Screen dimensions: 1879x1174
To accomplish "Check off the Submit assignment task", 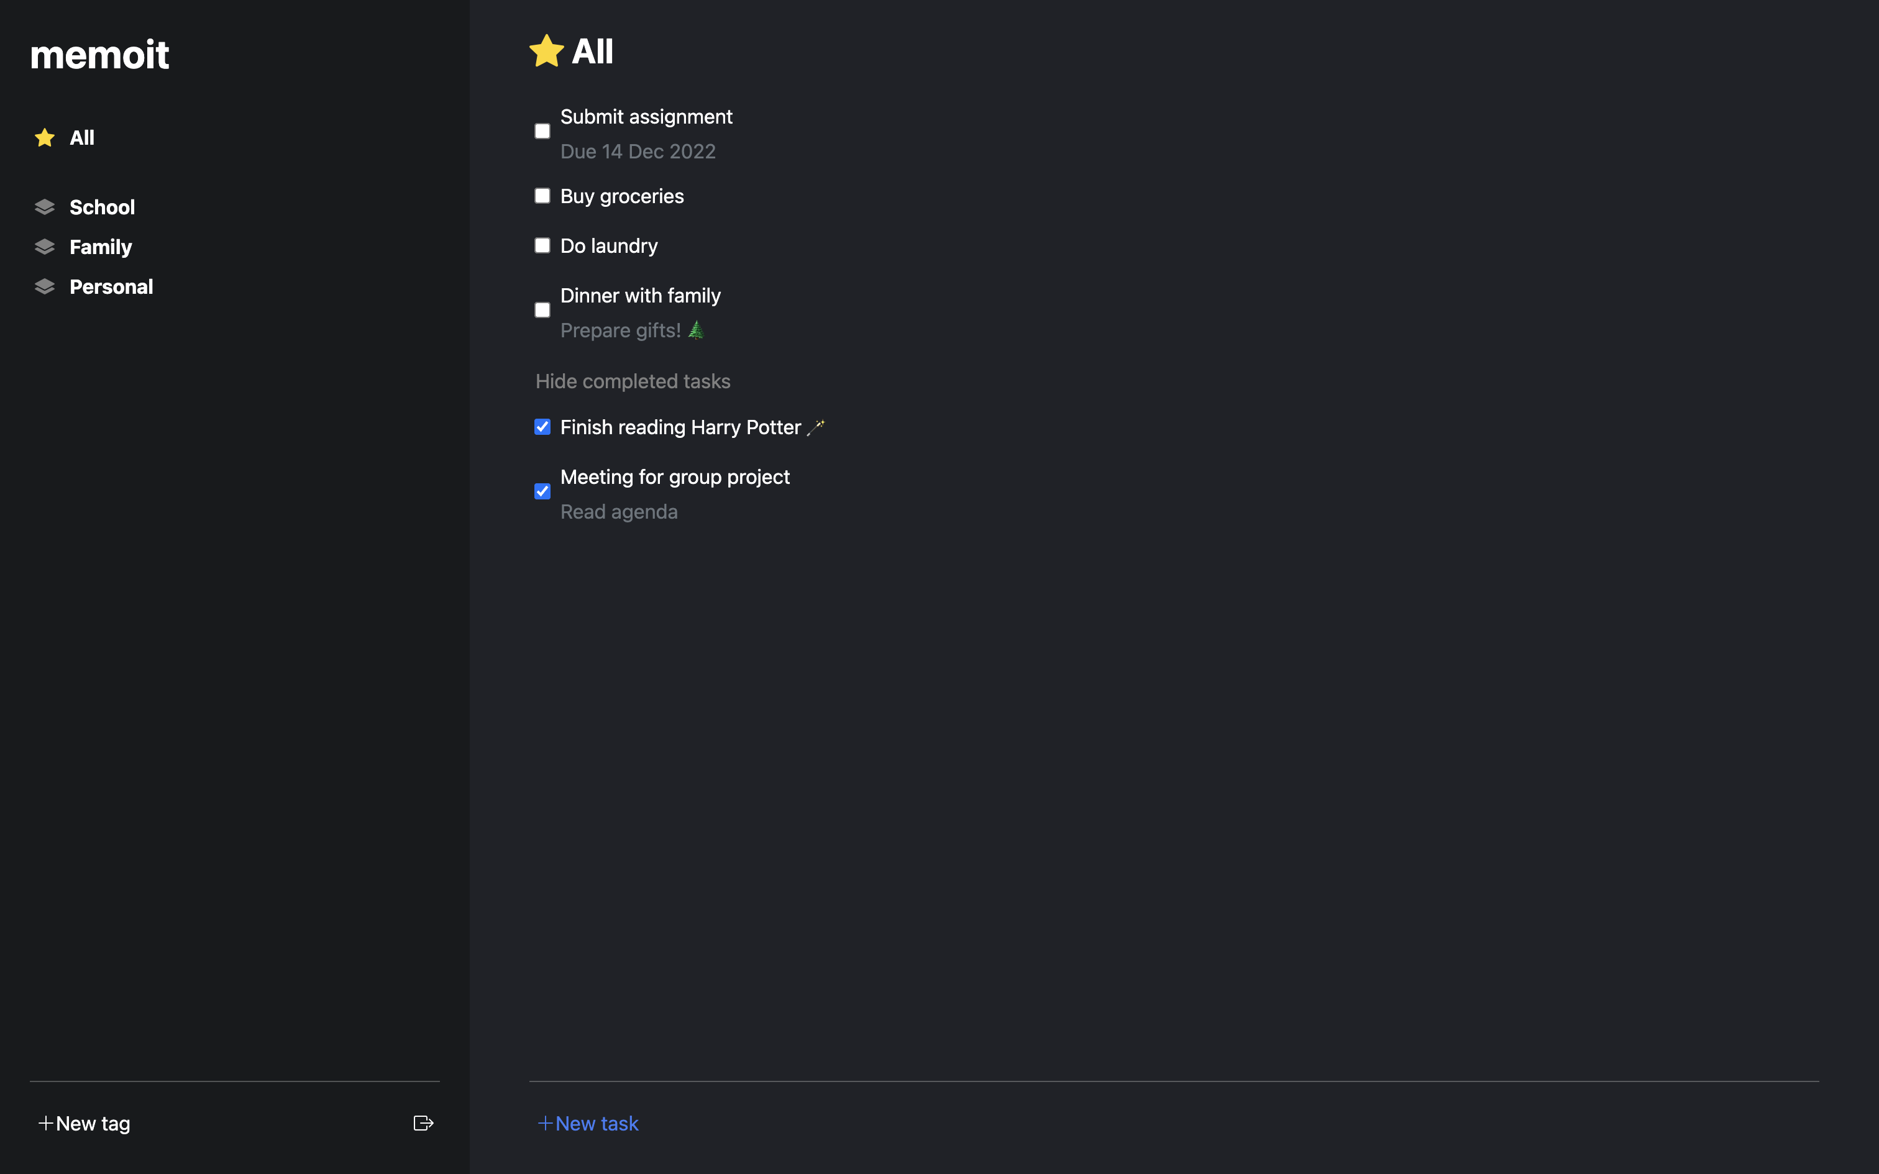I will click(542, 131).
